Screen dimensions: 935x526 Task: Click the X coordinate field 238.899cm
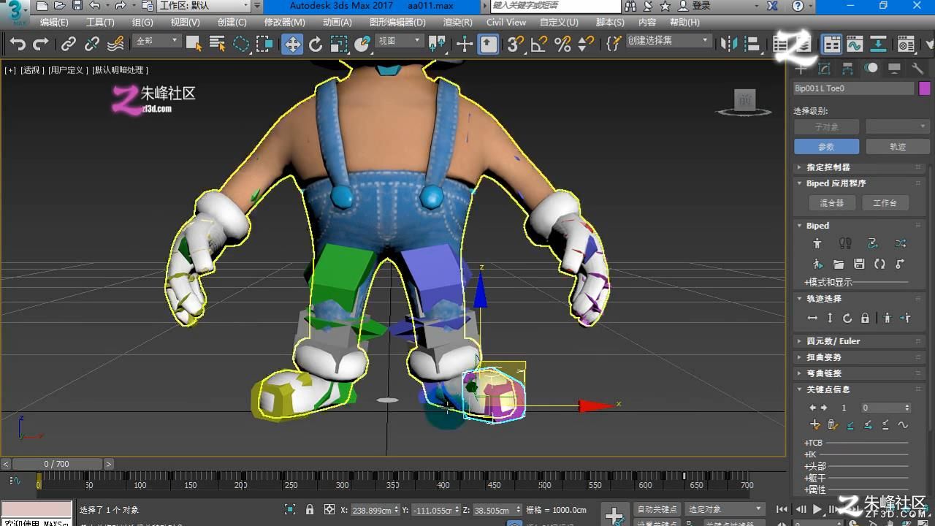tap(373, 510)
